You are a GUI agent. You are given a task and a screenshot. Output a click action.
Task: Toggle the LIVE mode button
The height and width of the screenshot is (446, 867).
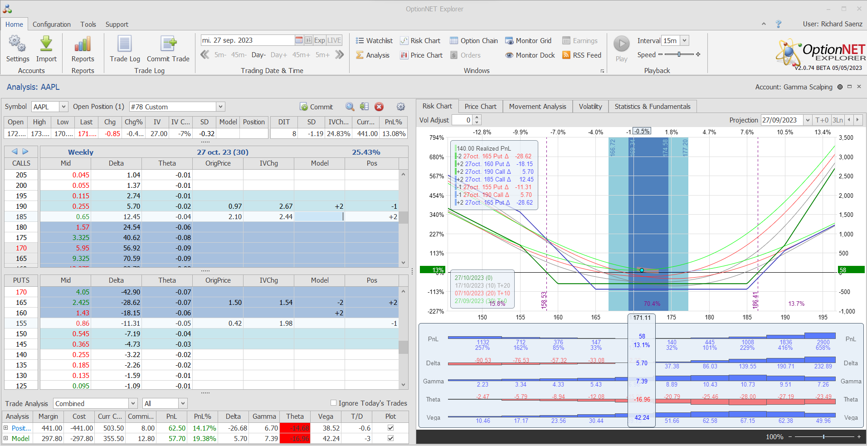point(334,40)
